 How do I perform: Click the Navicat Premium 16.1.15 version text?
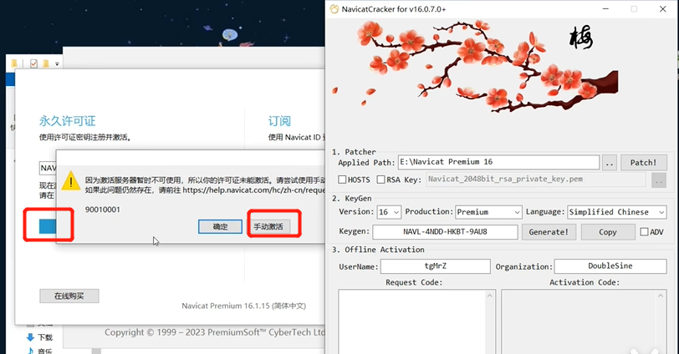click(x=244, y=306)
